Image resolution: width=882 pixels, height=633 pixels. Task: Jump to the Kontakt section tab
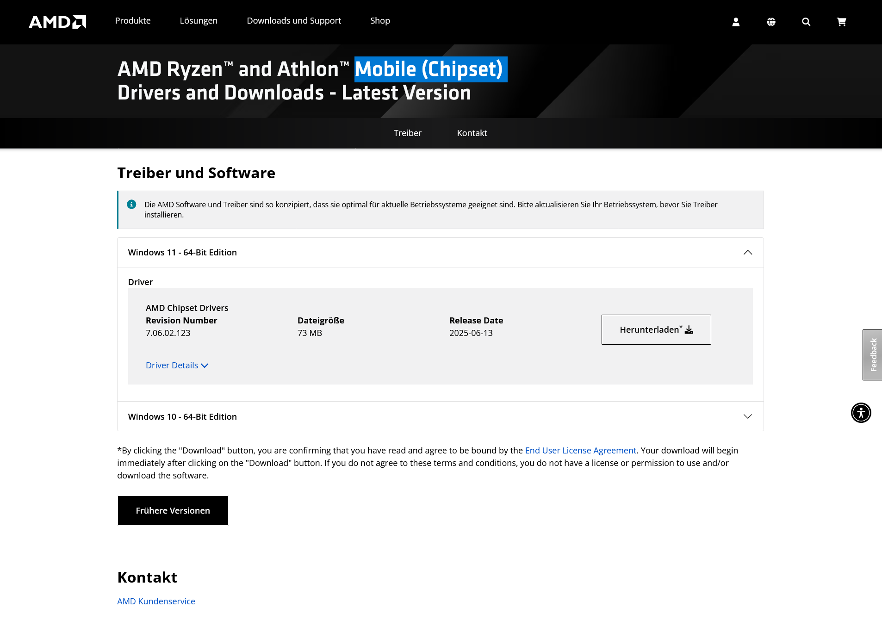coord(472,133)
